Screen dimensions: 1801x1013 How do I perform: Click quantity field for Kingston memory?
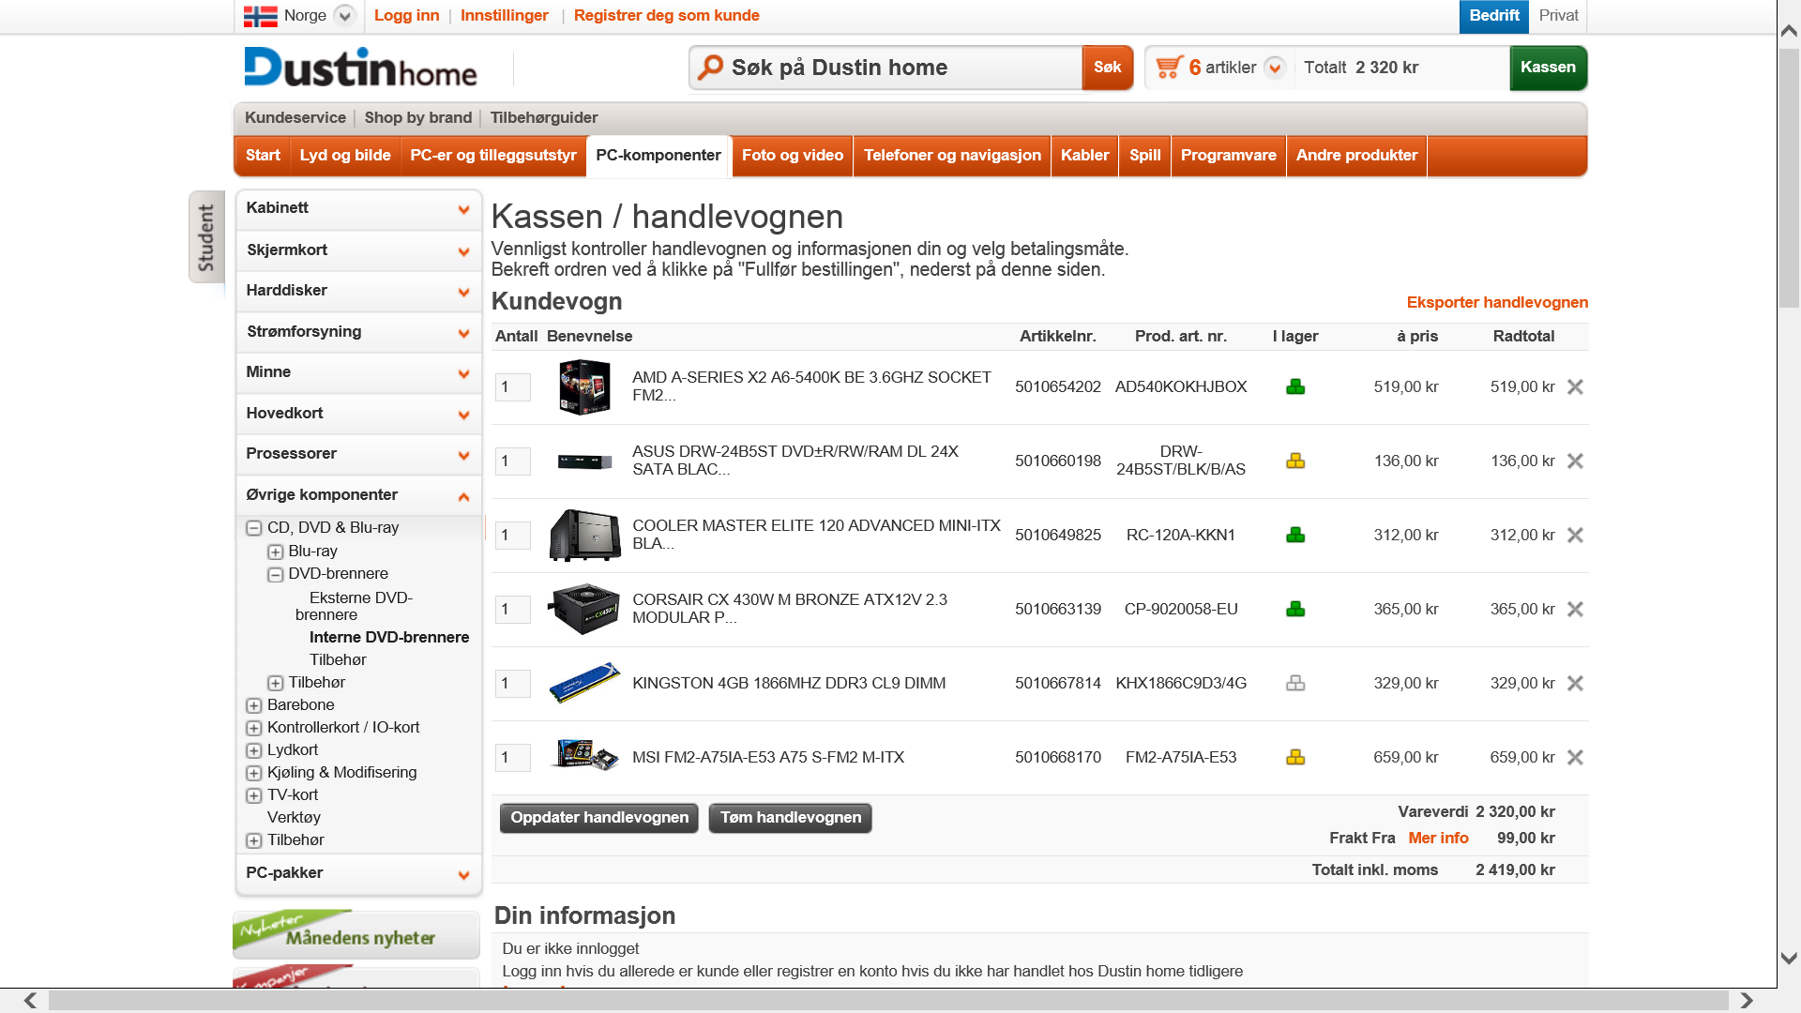pyautogui.click(x=513, y=684)
